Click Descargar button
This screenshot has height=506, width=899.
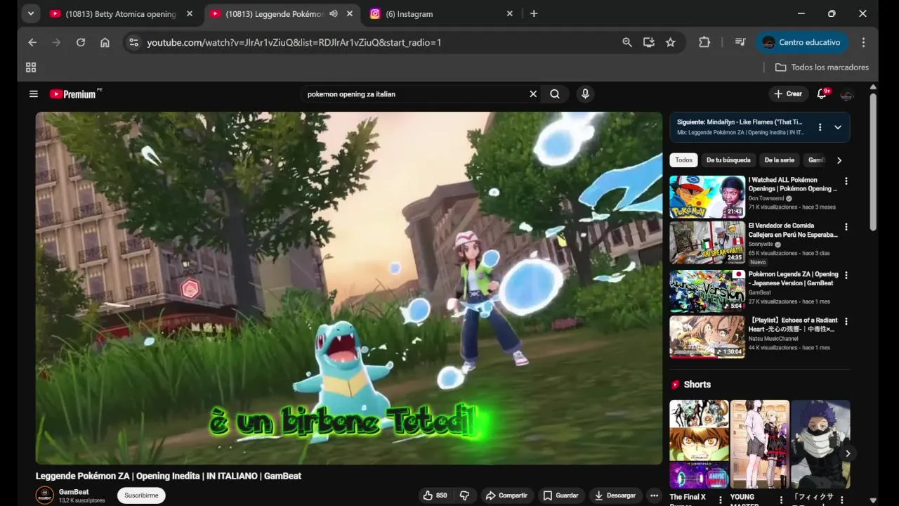[x=615, y=495]
